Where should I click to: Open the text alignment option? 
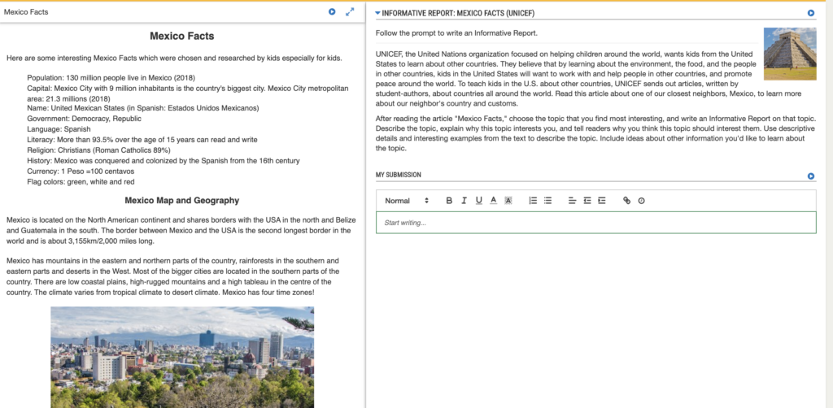click(572, 201)
